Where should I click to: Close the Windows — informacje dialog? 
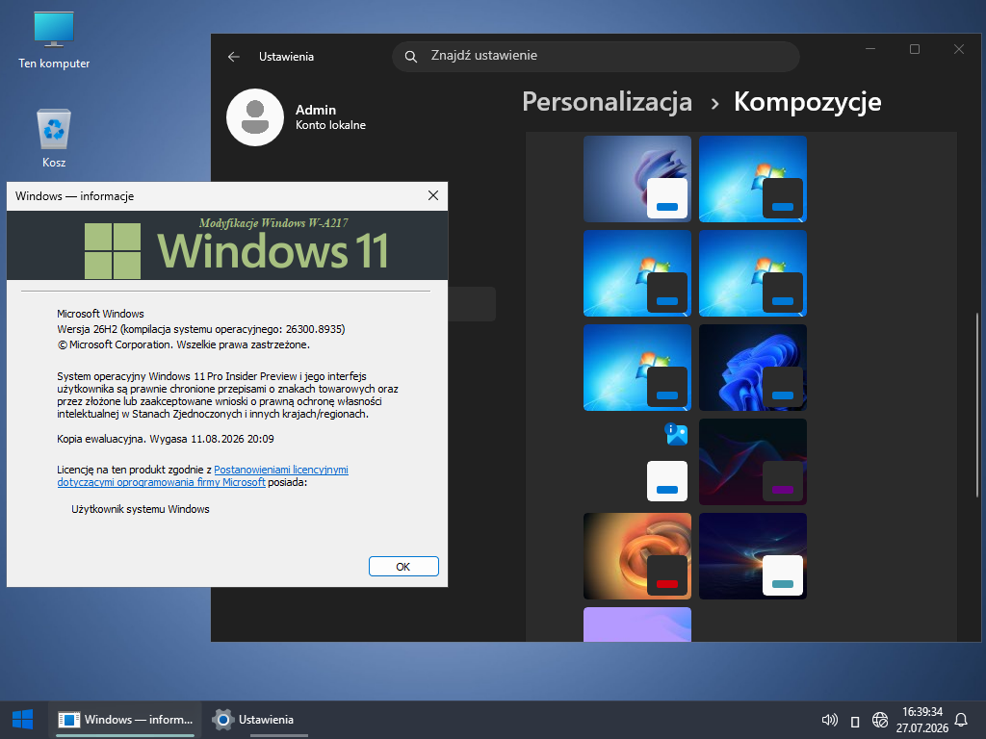tap(433, 196)
